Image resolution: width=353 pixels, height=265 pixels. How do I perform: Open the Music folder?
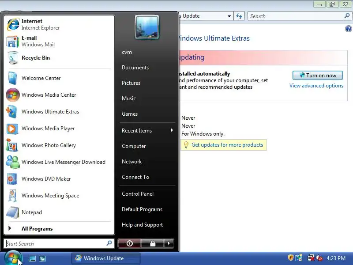click(128, 98)
